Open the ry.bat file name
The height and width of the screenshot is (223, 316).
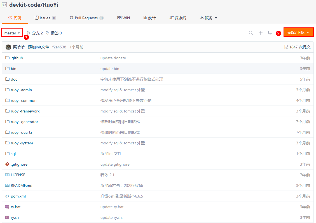point(16,207)
